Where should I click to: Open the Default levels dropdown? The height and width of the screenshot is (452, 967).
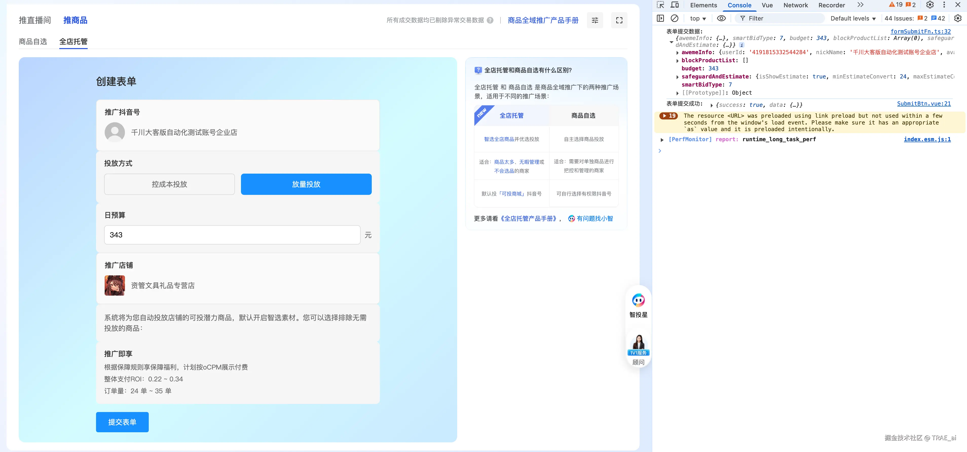click(853, 18)
